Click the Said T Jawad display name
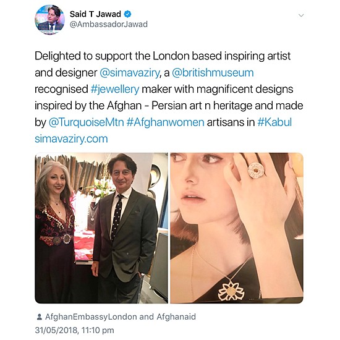Image resolution: width=340 pixels, height=340 pixels. pyautogui.click(x=95, y=14)
